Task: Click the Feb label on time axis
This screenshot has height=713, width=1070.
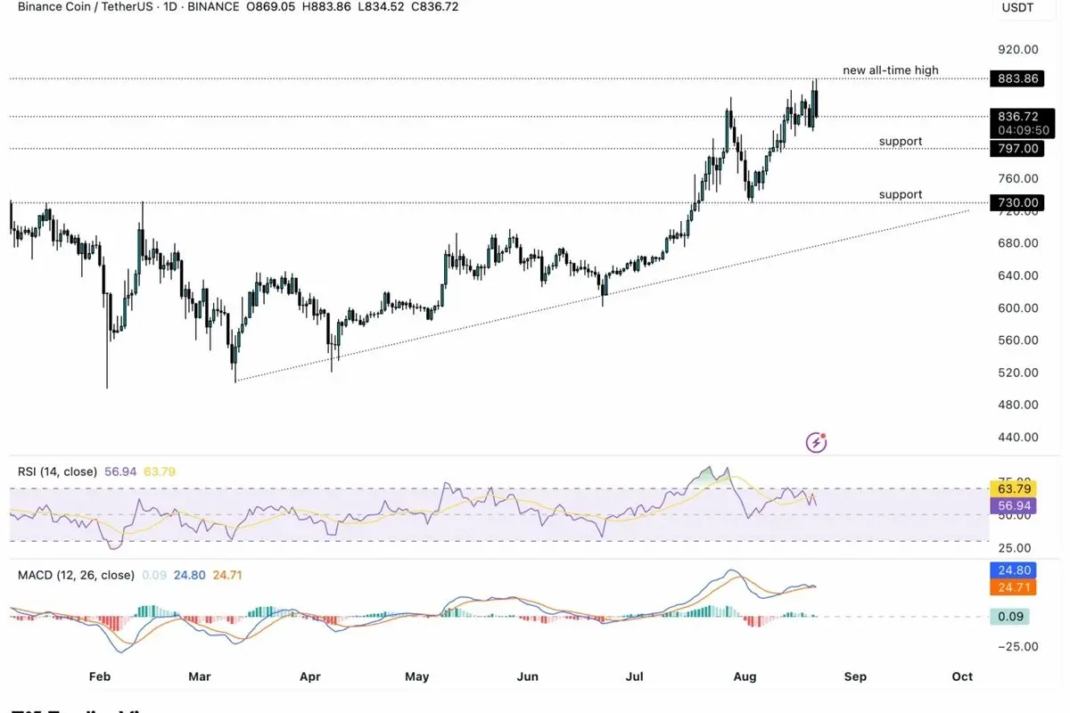Action: point(100,677)
